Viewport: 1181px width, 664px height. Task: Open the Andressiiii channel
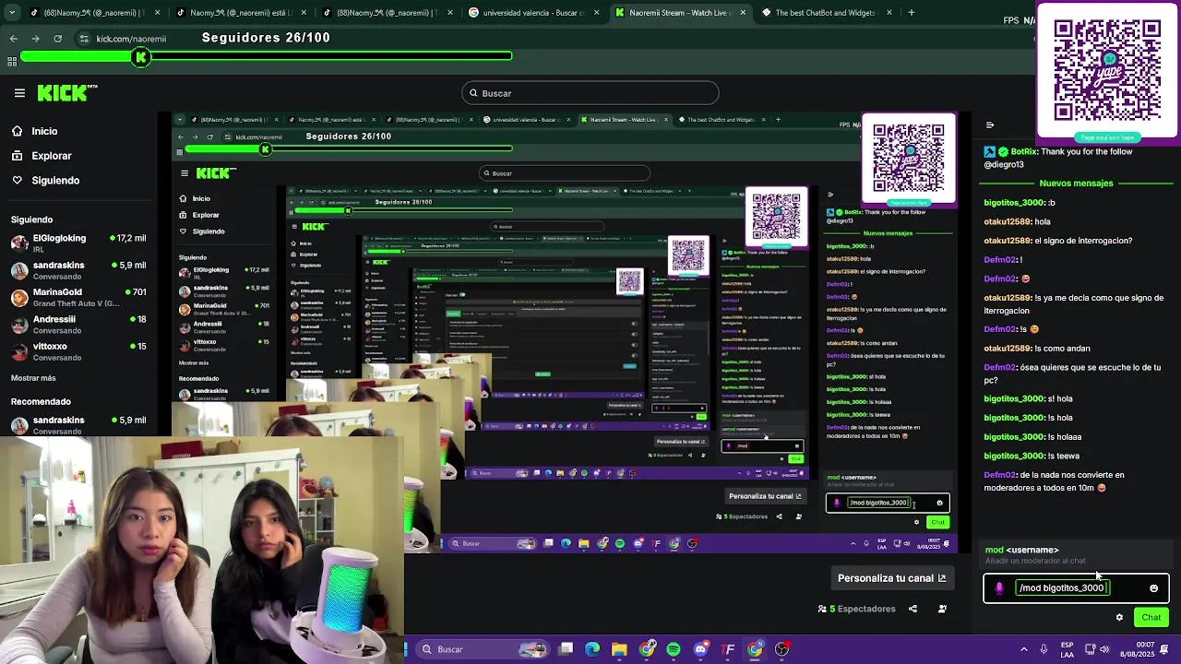point(78,324)
